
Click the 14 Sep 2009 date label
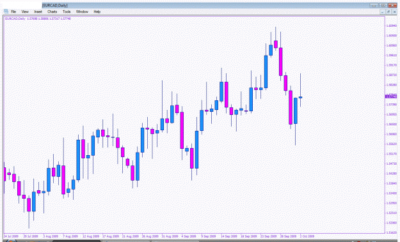click(x=229, y=236)
